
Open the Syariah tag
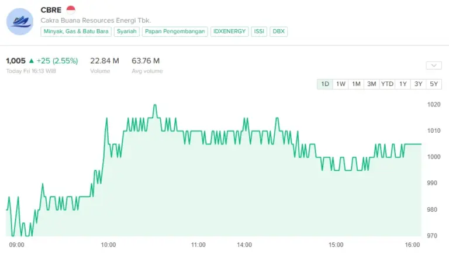click(x=126, y=32)
